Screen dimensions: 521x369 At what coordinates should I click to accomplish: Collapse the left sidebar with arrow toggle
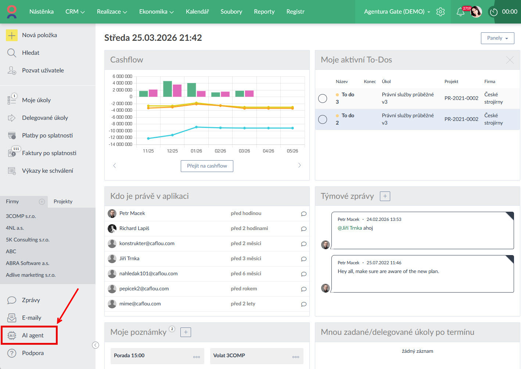point(96,345)
